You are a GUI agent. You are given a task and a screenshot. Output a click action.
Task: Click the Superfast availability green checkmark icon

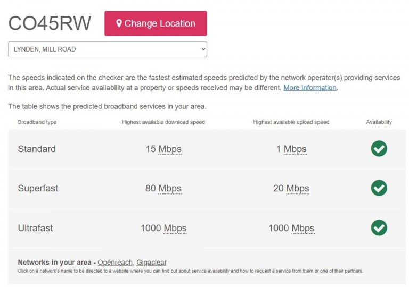point(379,188)
